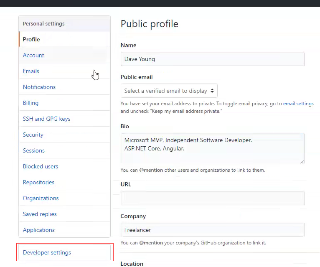Go to Account settings
Image resolution: width=320 pixels, height=267 pixels.
[33, 55]
